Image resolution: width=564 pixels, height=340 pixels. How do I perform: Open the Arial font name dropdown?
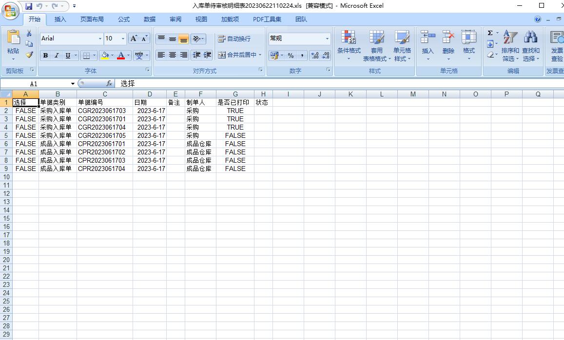pyautogui.click(x=100, y=38)
